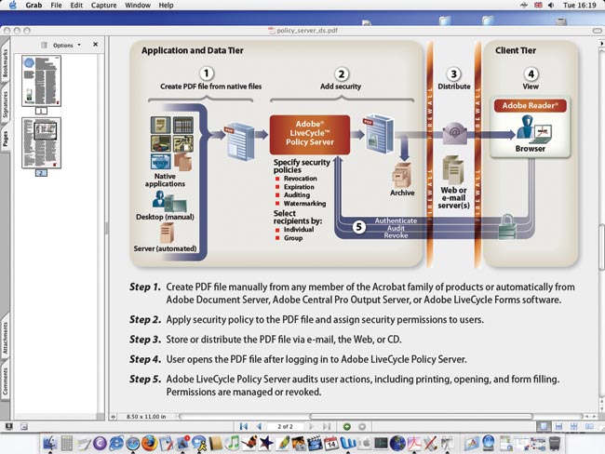This screenshot has height=454, width=605.
Task: Click the document title policy_server_ds.pdf
Action: click(307, 30)
